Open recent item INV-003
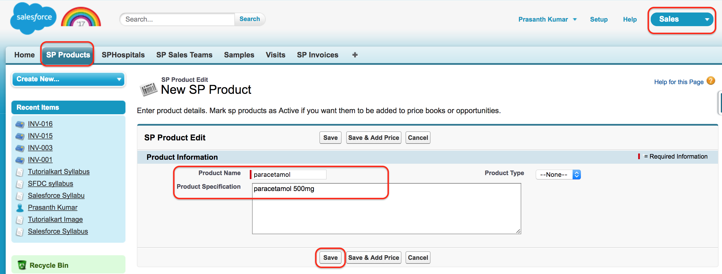 coord(40,148)
